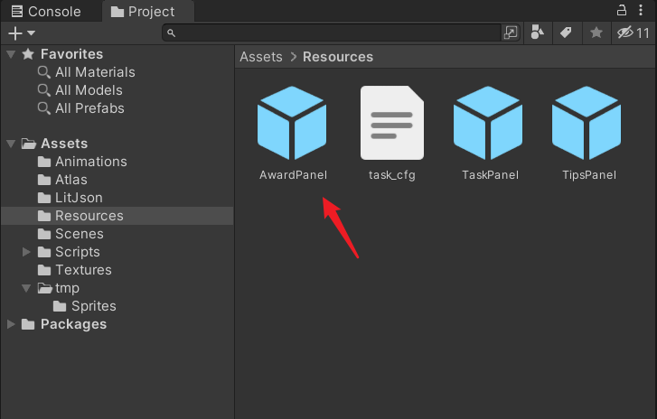Open the Scenes folder
657x419 pixels.
(70, 234)
